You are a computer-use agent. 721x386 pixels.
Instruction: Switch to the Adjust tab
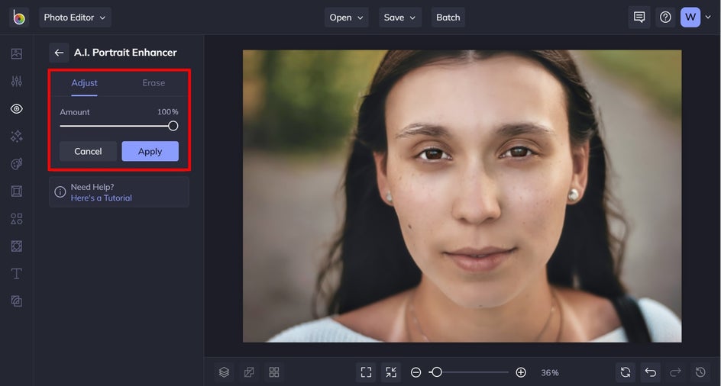(x=84, y=83)
